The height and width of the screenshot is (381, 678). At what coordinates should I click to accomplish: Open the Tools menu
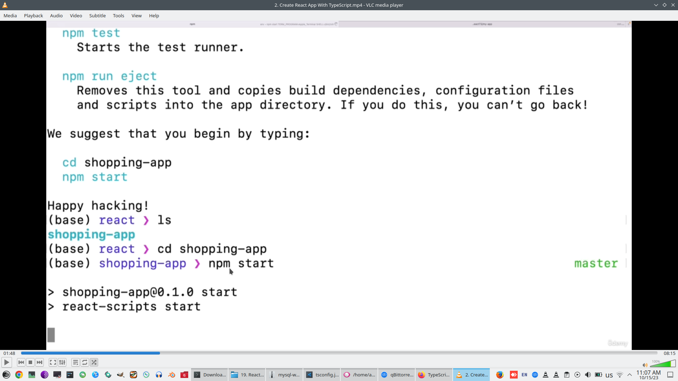coord(118,16)
